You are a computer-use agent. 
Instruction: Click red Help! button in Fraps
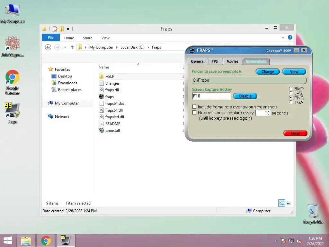coord(295,133)
